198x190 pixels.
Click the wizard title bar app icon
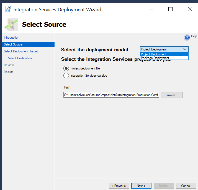(8, 9)
